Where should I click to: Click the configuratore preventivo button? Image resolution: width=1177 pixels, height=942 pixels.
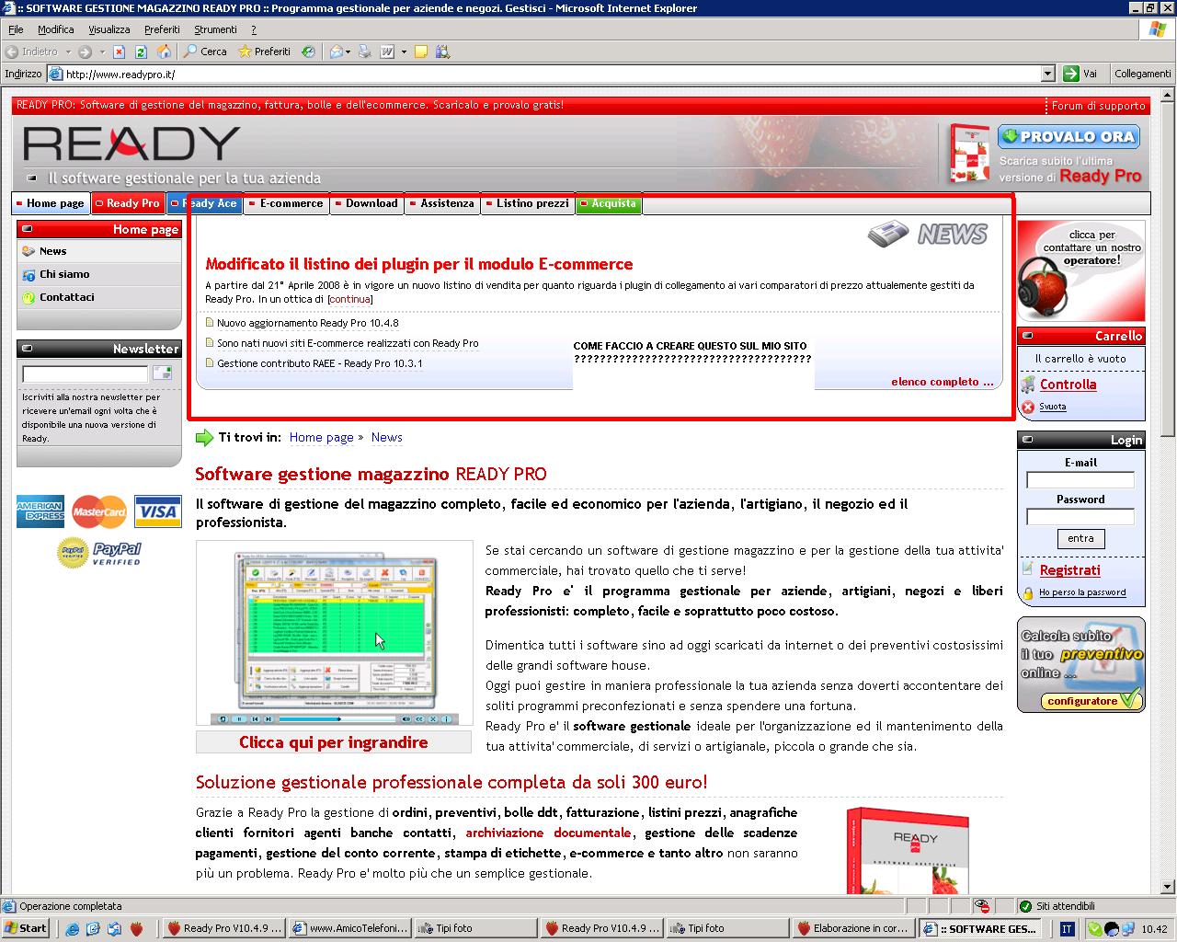click(1091, 701)
